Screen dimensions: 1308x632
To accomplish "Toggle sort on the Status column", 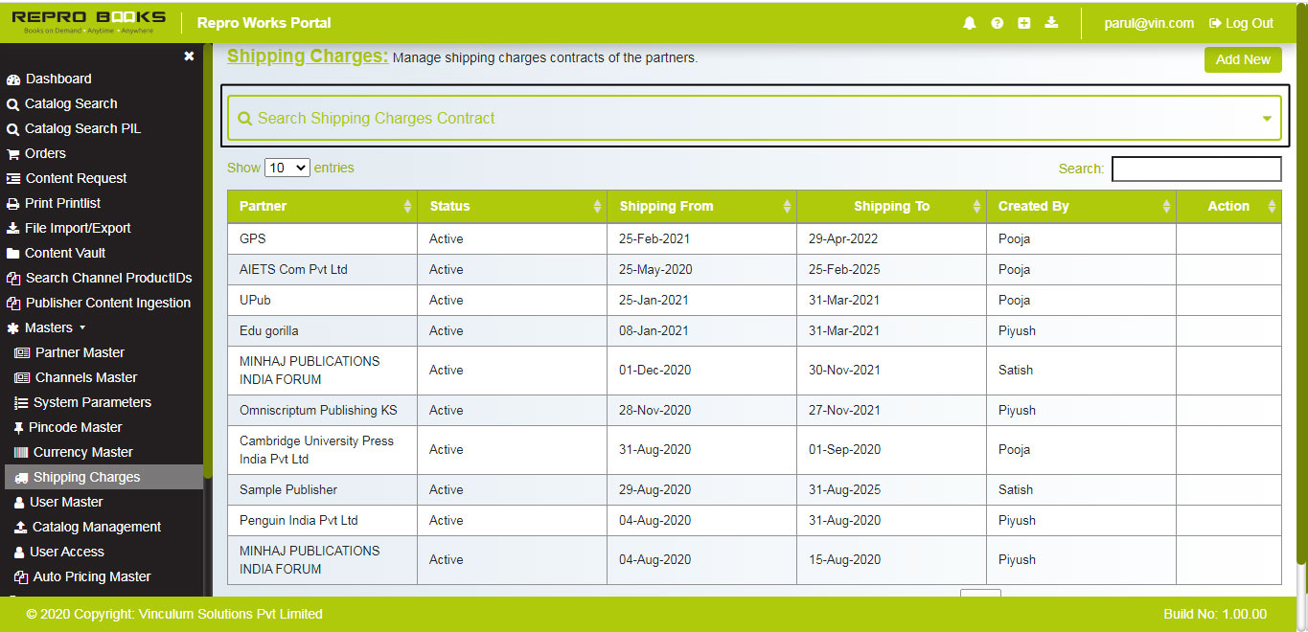I will [599, 206].
